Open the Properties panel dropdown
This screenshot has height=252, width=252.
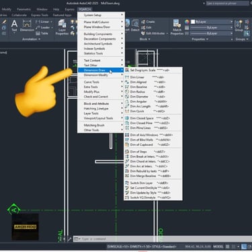coord(200,39)
